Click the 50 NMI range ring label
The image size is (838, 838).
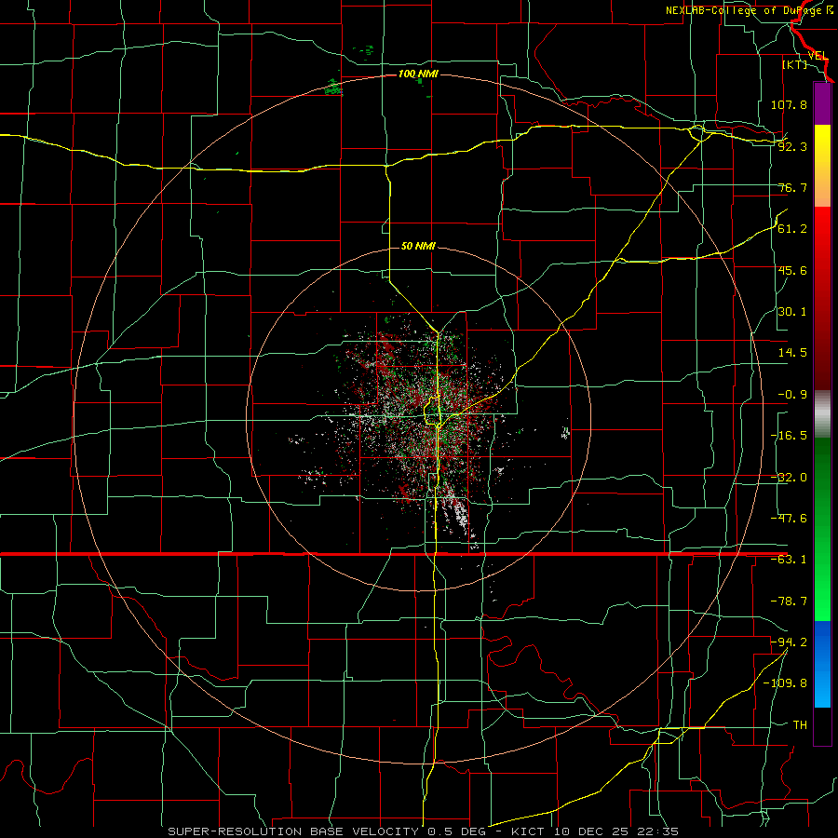[x=418, y=246]
